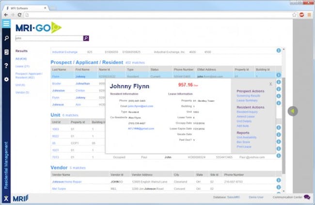This screenshot has height=205, width=315.
Task: Open the hamburger menu in the sidebar
Action: pos(6,24)
